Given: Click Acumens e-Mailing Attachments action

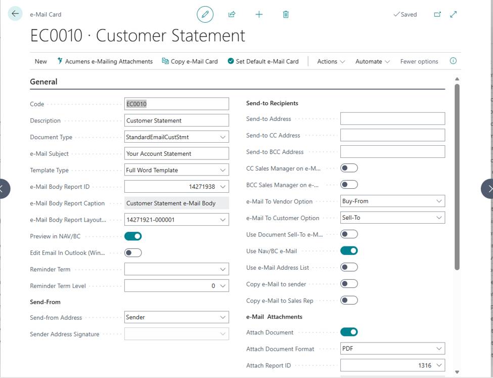Looking at the screenshot, I should (x=105, y=61).
